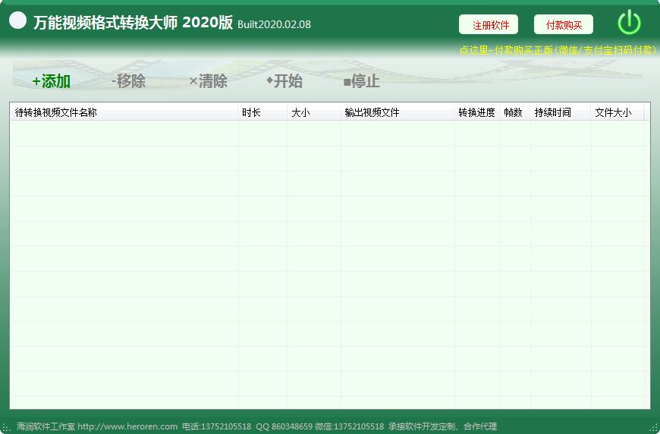Screen dimensions: 660x434
Task: Hit the ×清除 button to clear list
Action: [x=208, y=81]
